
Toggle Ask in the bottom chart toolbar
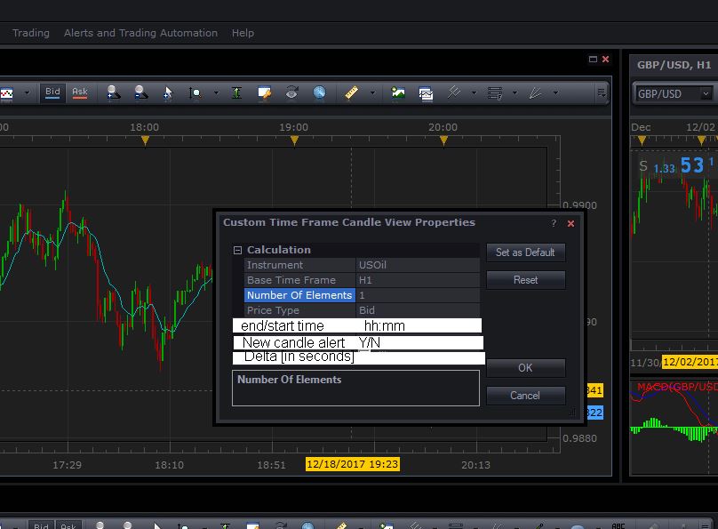pos(68,525)
